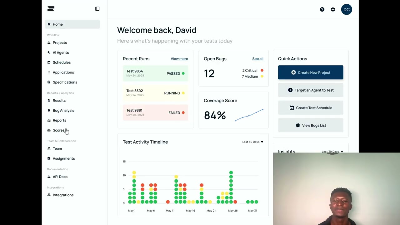Open the View more link in Recent Runs

[179, 59]
